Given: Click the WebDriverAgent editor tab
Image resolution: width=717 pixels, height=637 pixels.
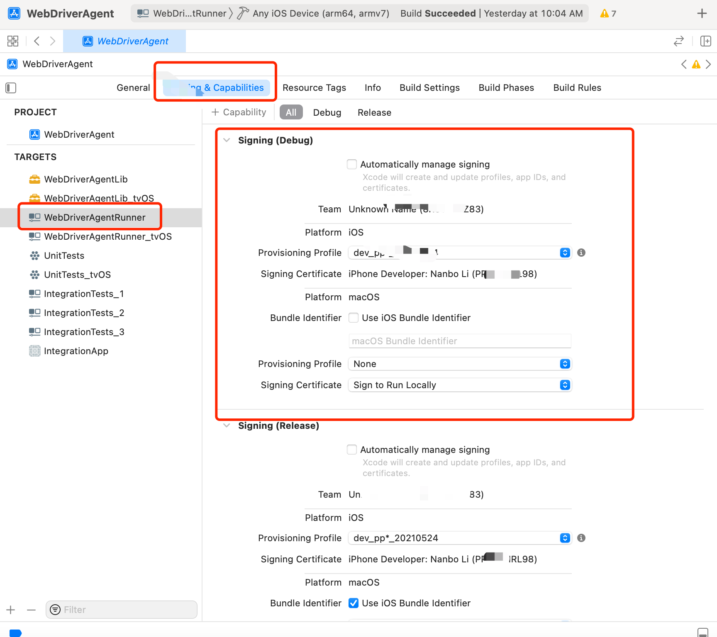Looking at the screenshot, I should 124,41.
